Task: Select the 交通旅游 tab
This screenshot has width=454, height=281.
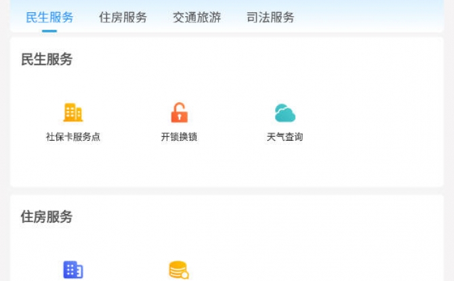Action: [197, 18]
